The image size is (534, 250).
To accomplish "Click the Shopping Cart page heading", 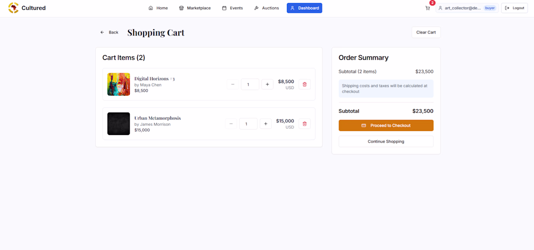I will [x=156, y=33].
